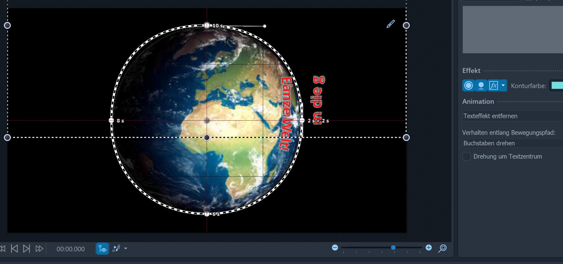Pick the cyan Konturfarbe color swatch
The image size is (563, 264).
click(557, 85)
